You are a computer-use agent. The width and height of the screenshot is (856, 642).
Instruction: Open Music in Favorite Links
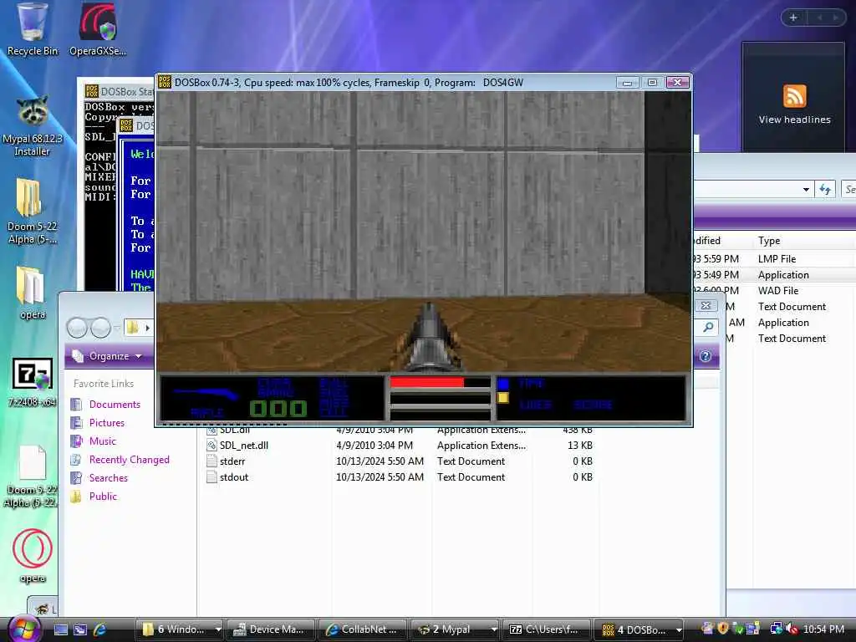[103, 441]
